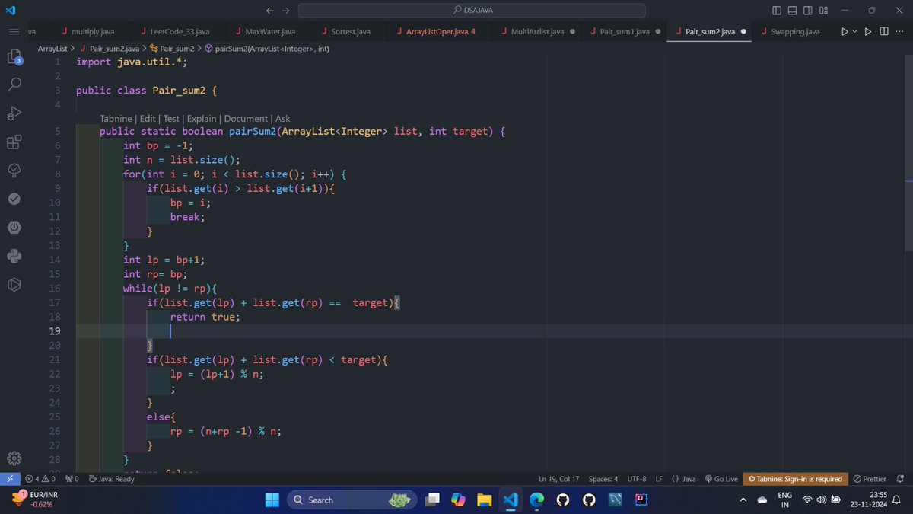Split the editor to the right

tap(884, 31)
